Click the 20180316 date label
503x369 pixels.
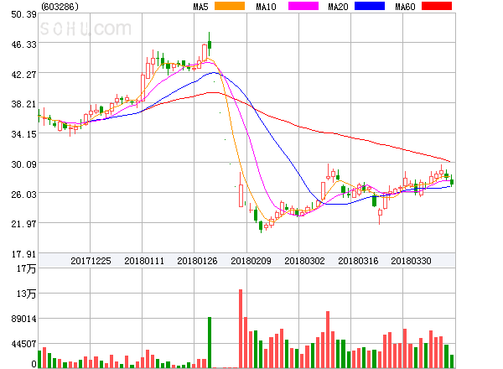pyautogui.click(x=358, y=261)
